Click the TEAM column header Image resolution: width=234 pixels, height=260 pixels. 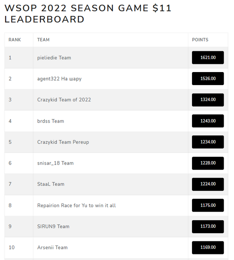43,40
